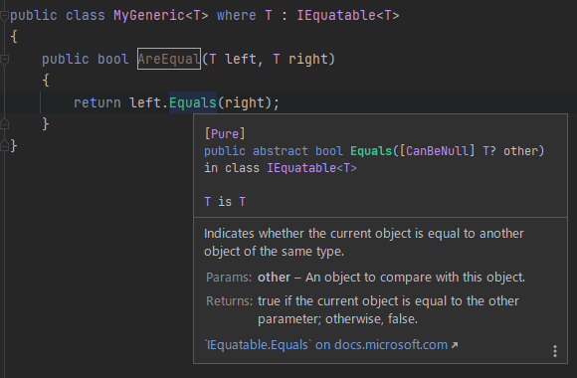Open the tooltip's three-dot options menu

555,351
